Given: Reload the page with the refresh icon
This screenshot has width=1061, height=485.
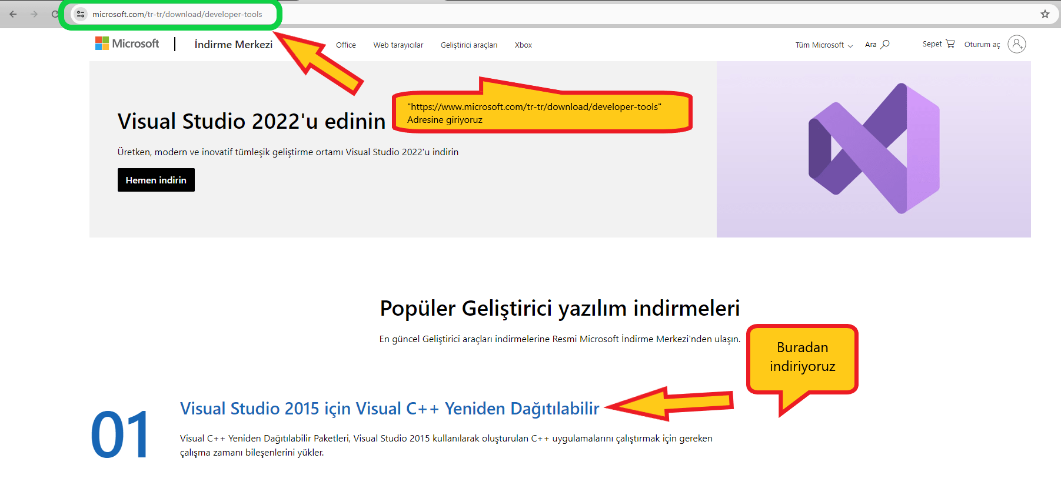Looking at the screenshot, I should [x=55, y=14].
